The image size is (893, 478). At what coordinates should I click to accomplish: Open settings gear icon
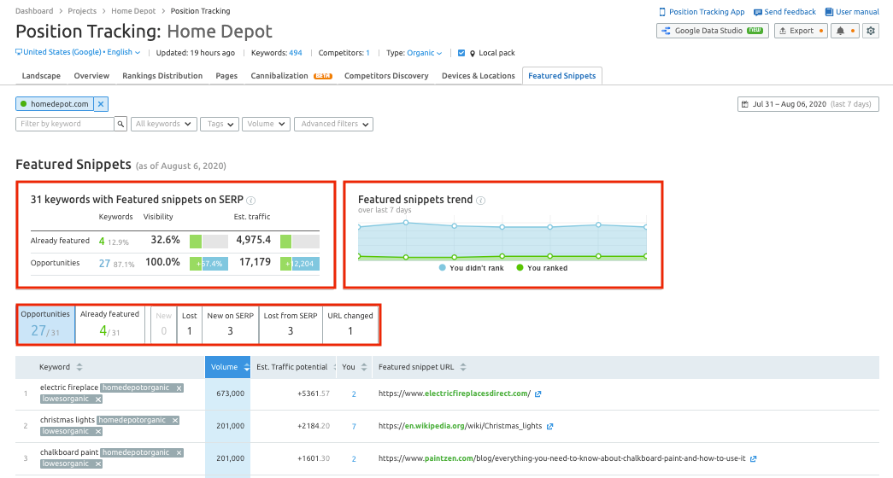(x=871, y=31)
